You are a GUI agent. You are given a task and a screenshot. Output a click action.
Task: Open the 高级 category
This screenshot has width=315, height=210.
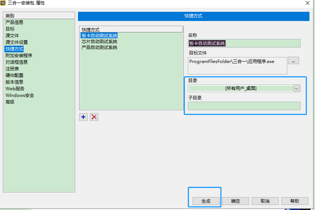click(x=10, y=102)
